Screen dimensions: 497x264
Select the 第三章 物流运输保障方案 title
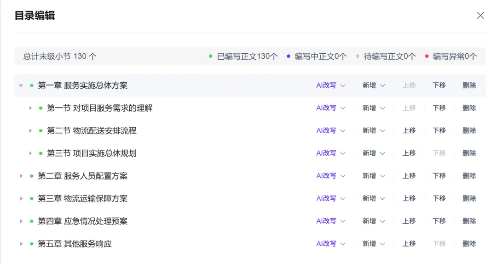(83, 198)
